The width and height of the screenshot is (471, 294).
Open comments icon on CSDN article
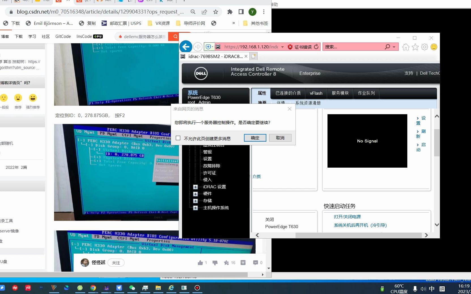(x=256, y=263)
